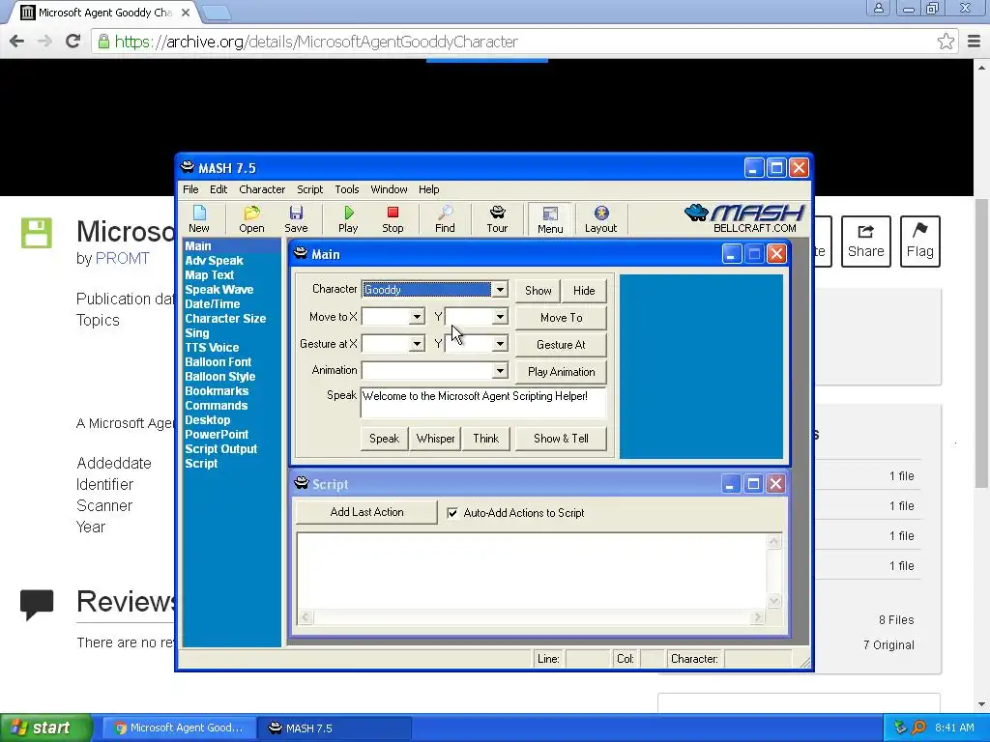Click the Show & Tell button

pyautogui.click(x=562, y=439)
